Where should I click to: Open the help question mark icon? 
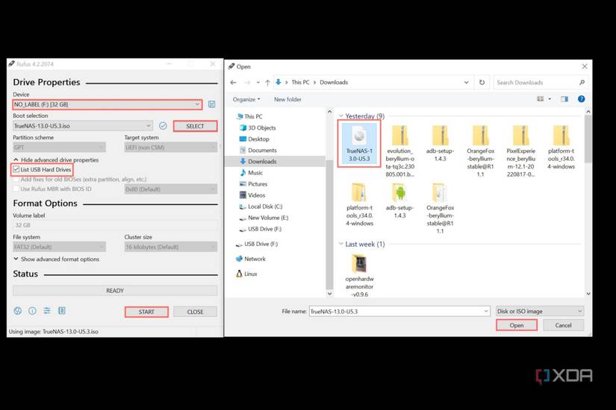(582, 99)
